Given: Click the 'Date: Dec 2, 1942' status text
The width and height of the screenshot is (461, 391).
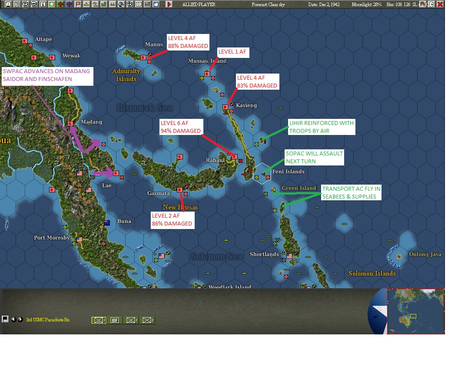Looking at the screenshot, I should tap(324, 4).
